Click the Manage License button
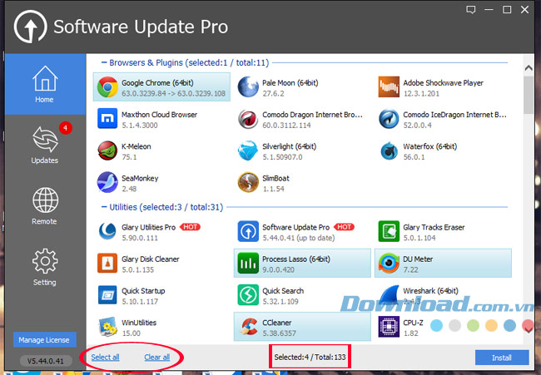The image size is (541, 375). tap(44, 340)
